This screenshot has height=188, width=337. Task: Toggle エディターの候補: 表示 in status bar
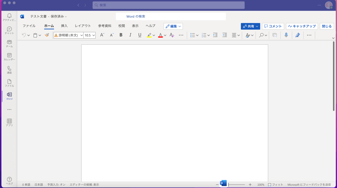pyautogui.click(x=84, y=185)
